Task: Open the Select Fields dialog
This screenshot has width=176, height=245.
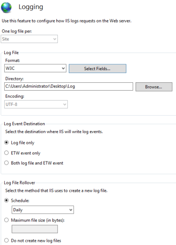Action: [x=97, y=69]
